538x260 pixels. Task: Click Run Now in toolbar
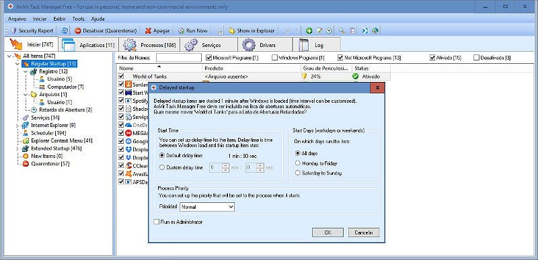[193, 30]
